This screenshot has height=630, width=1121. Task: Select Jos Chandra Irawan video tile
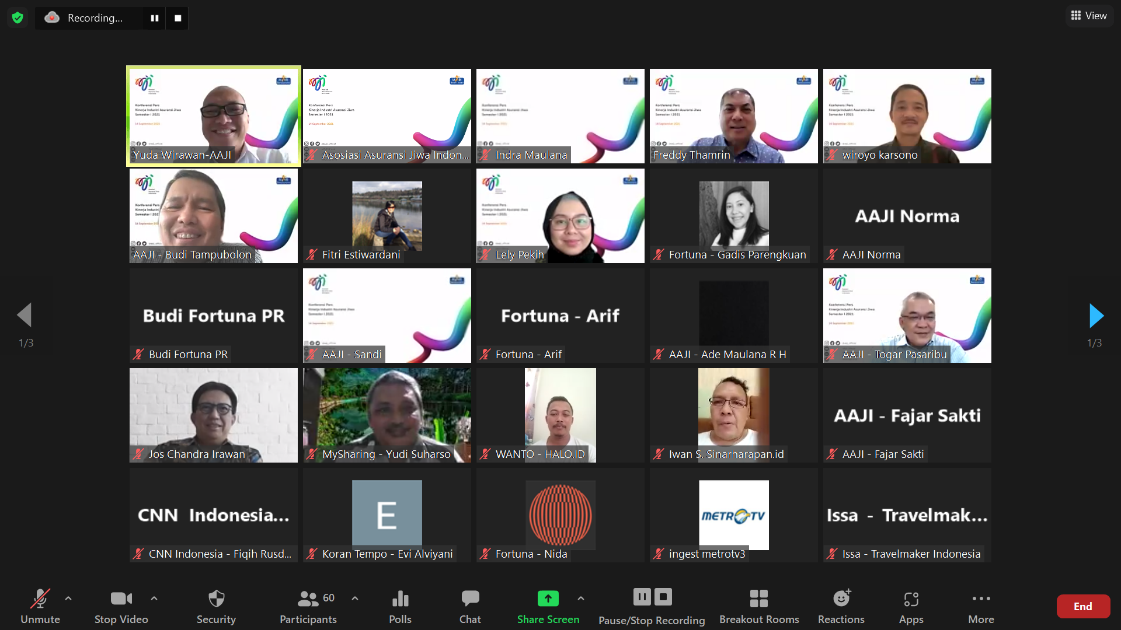[214, 415]
